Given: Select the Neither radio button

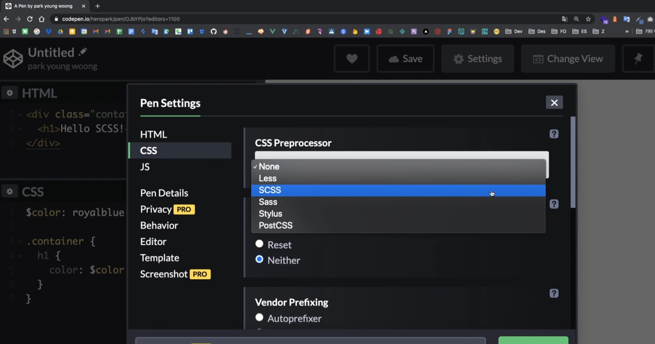Looking at the screenshot, I should tap(259, 260).
